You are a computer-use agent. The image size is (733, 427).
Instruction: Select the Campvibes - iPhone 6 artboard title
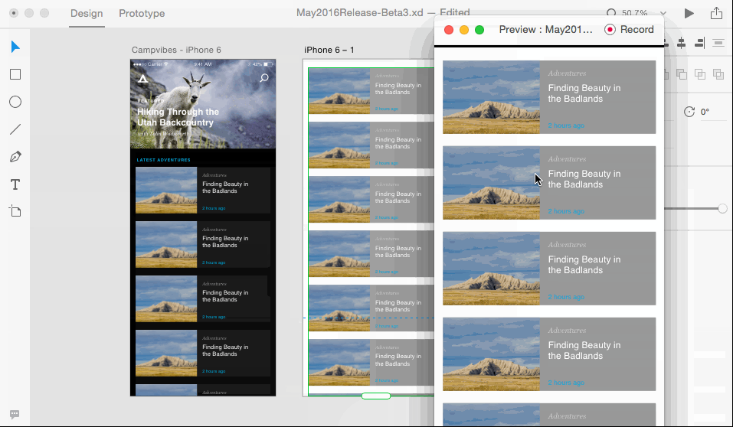click(176, 50)
